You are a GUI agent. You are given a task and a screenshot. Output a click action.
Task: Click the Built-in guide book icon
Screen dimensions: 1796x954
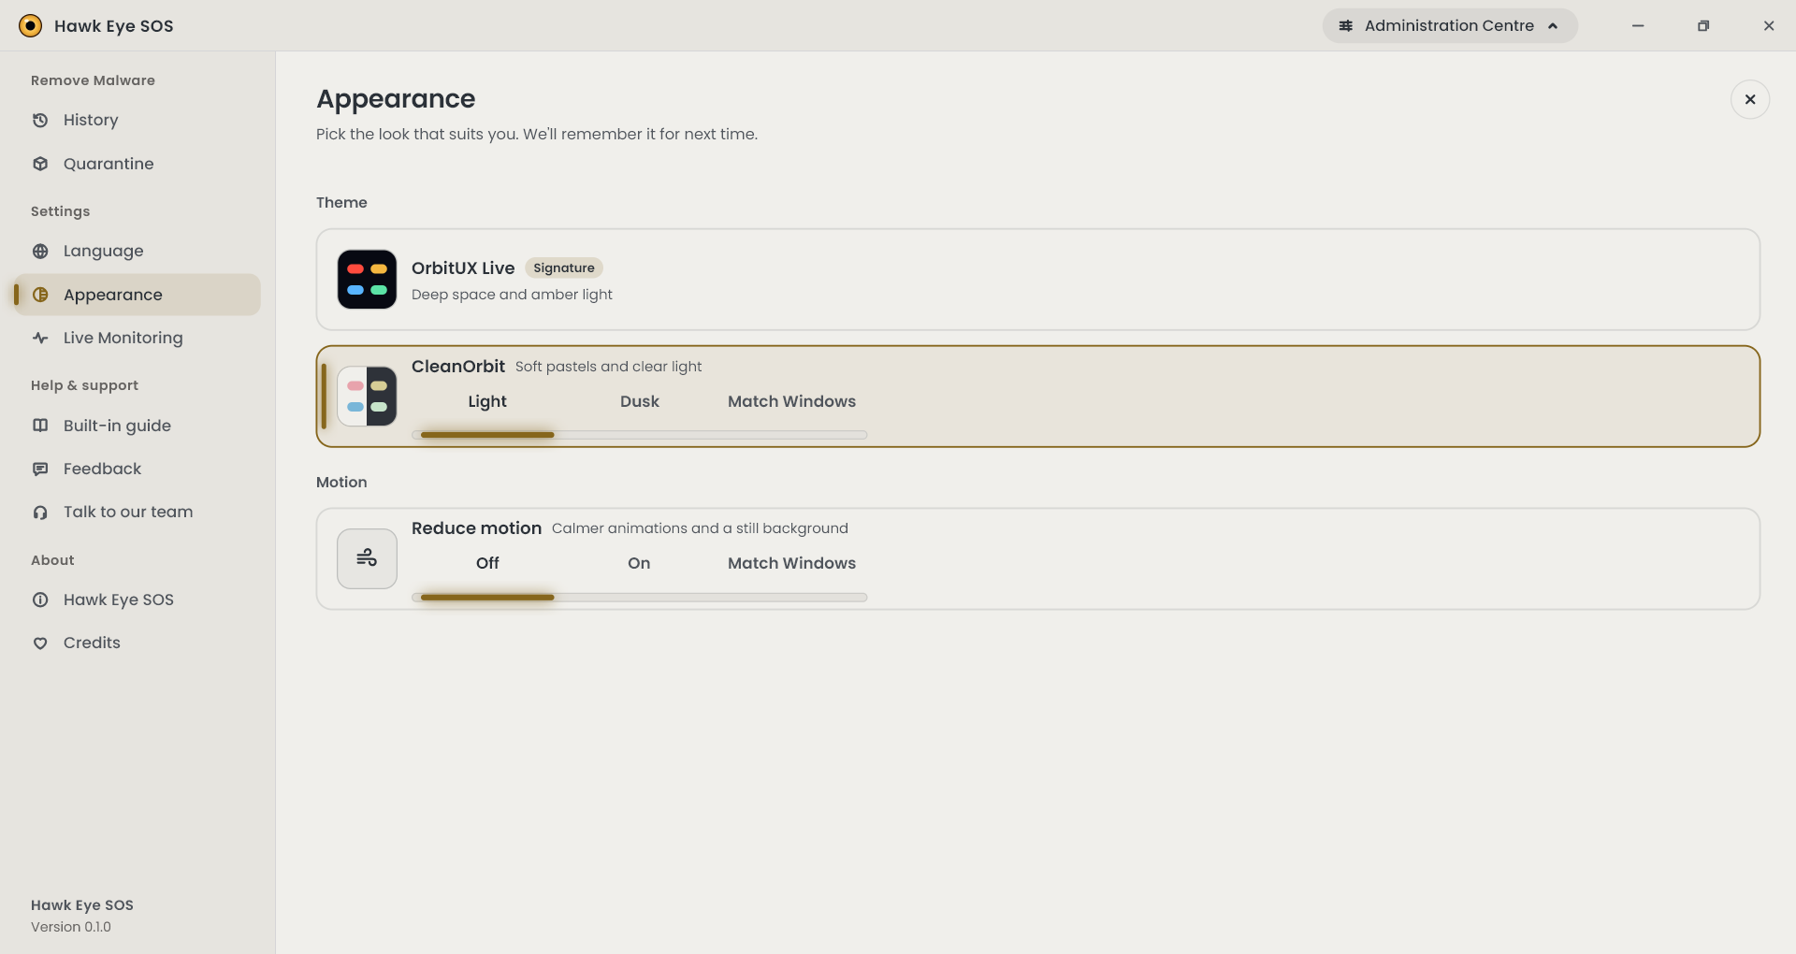pos(40,426)
